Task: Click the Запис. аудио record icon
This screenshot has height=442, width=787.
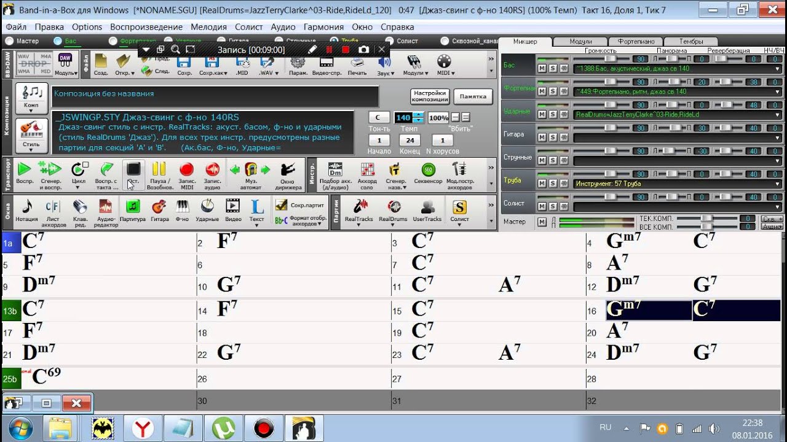Action: (212, 175)
